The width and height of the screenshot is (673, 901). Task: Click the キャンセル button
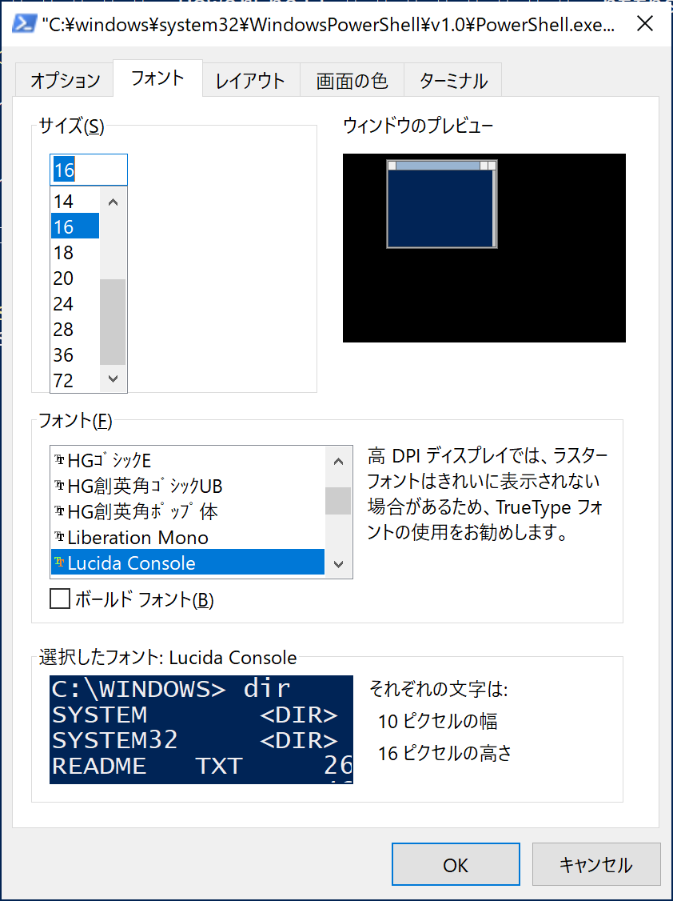tap(596, 864)
